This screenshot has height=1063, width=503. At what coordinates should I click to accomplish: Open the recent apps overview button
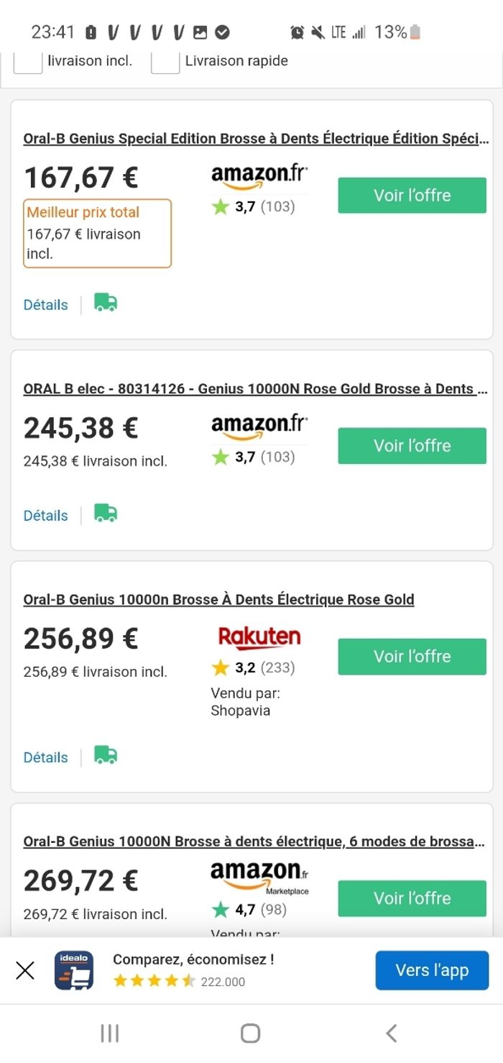pos(110,1034)
